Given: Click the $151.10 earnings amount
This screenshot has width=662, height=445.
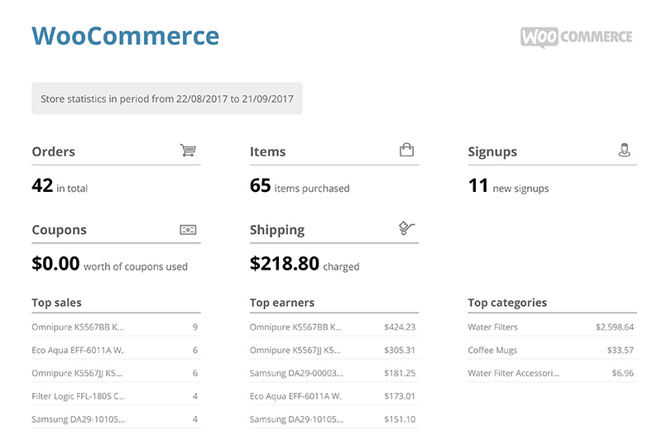Looking at the screenshot, I should coord(400,419).
